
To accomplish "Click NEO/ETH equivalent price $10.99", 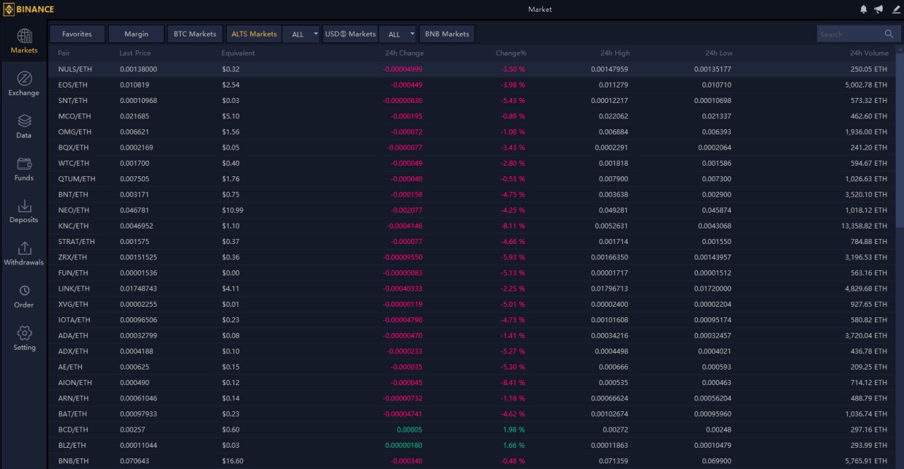I will point(232,210).
